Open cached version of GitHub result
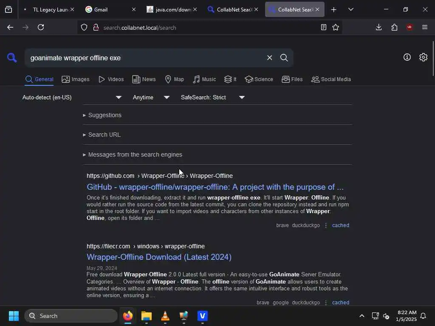The height and width of the screenshot is (326, 435). pyautogui.click(x=341, y=225)
